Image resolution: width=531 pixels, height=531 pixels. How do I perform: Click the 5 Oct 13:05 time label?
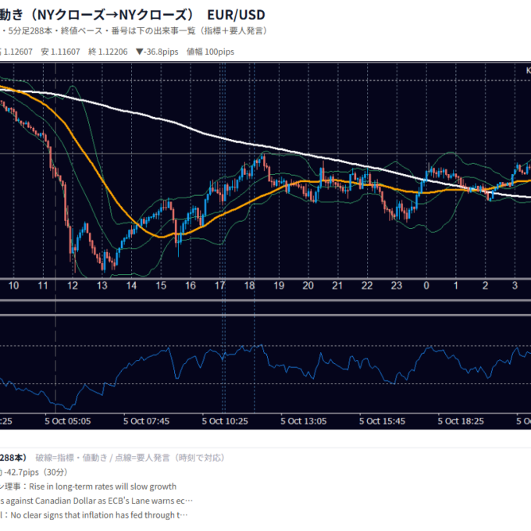tap(304, 421)
